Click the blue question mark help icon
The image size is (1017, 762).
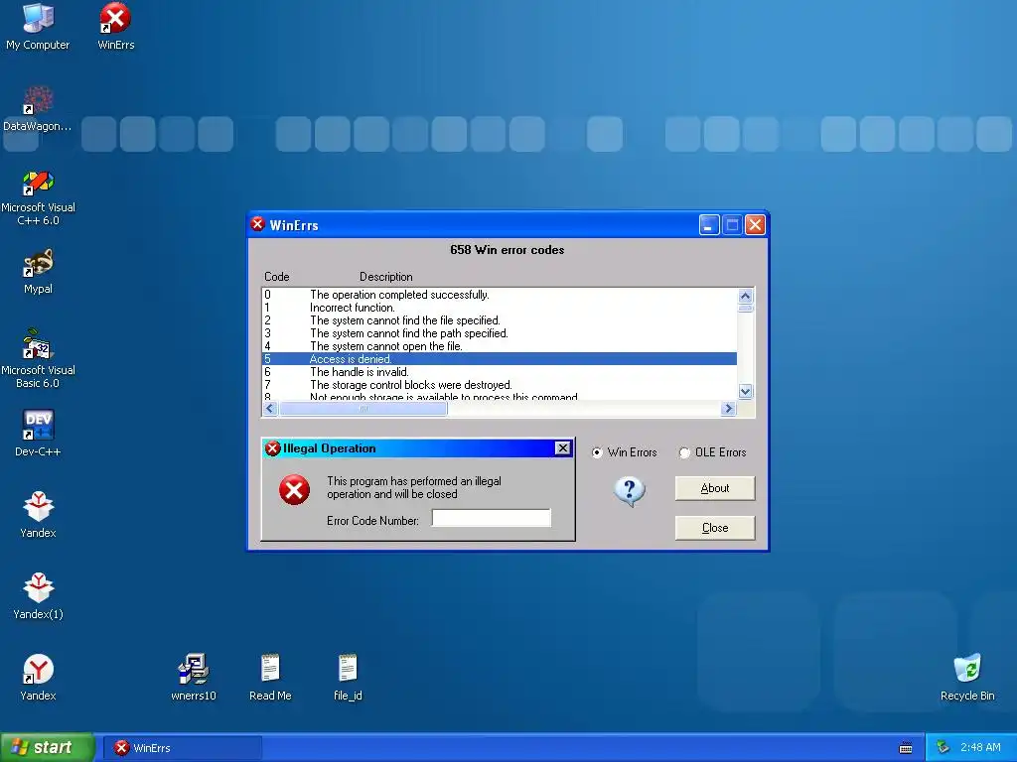(x=629, y=492)
